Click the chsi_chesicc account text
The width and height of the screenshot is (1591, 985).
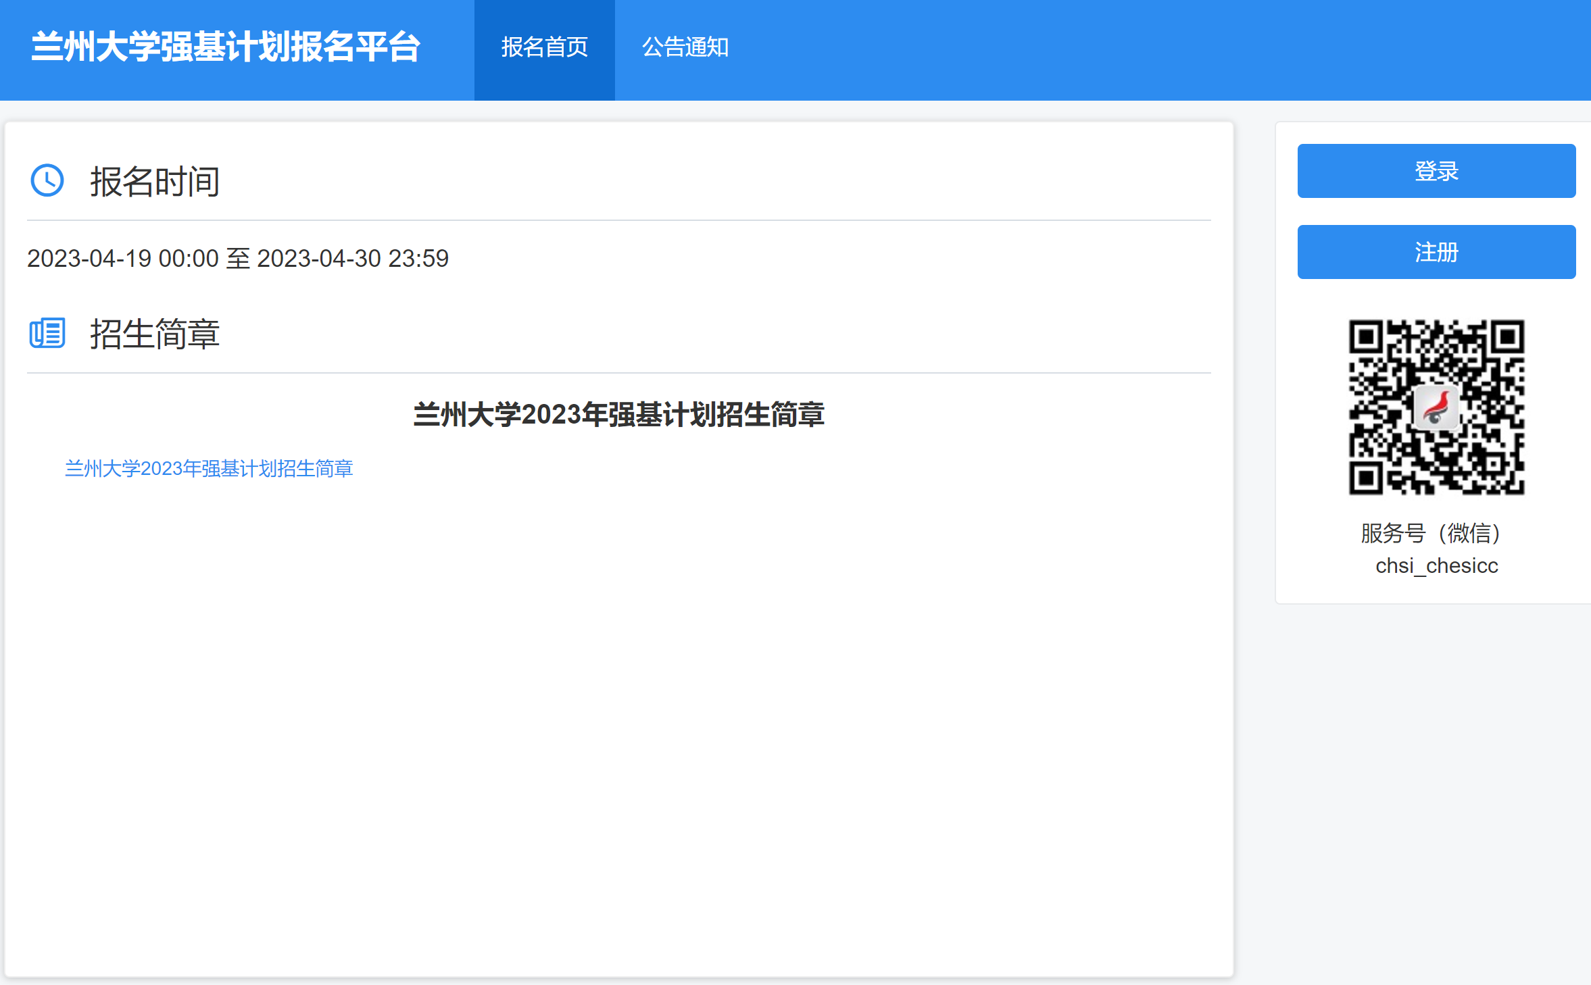(x=1436, y=565)
